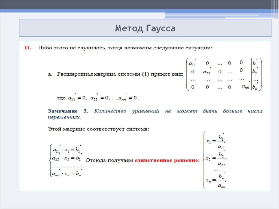Select the bold "a." list marker
Screen dimensions: 279x209
coord(50,74)
